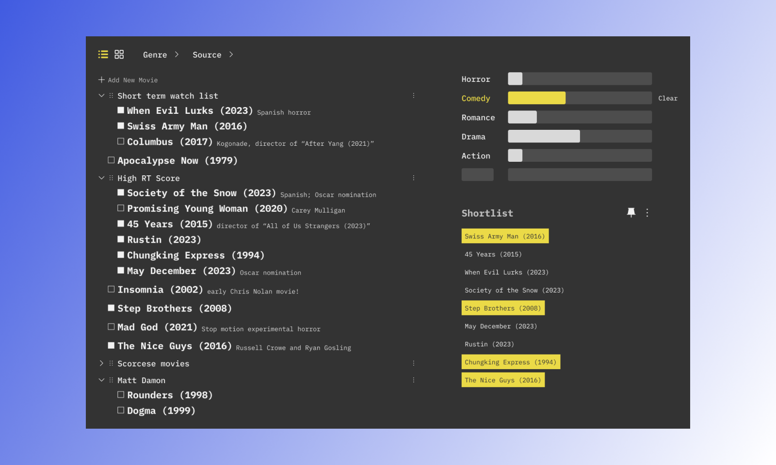This screenshot has height=465, width=776.
Task: Pin the Shortlist panel
Action: click(x=631, y=213)
